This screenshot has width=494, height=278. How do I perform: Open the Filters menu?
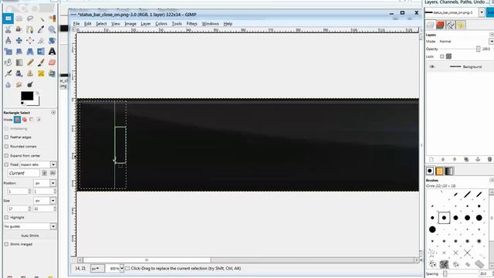[191, 24]
